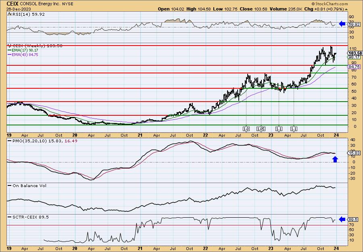Click the bold CEIX ticker in the header
The width and height of the screenshot is (363, 252).
coord(13,4)
